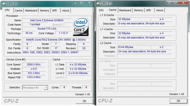Click Code Name value 'Yorkfield'
The width and height of the screenshot is (190, 106).
[35, 24]
